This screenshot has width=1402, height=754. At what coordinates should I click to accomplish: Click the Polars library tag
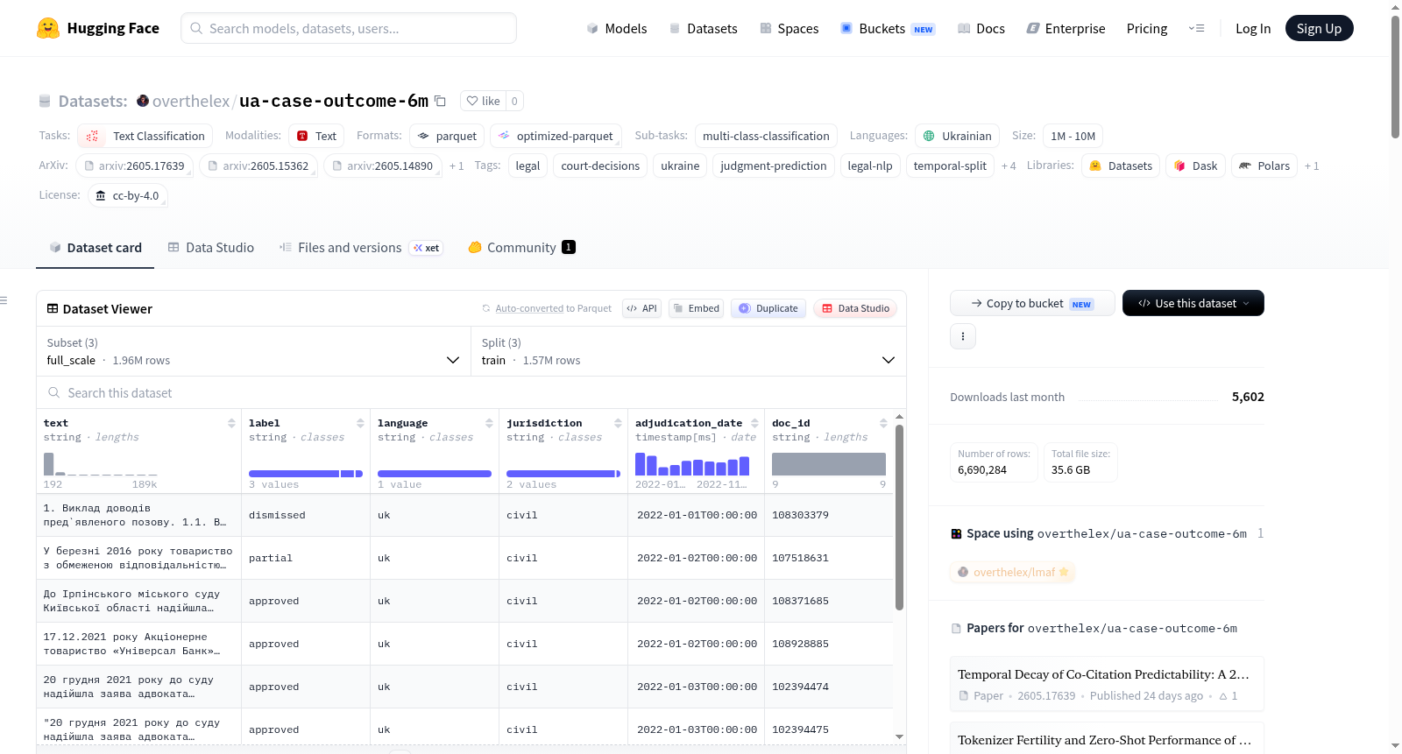coord(1264,166)
